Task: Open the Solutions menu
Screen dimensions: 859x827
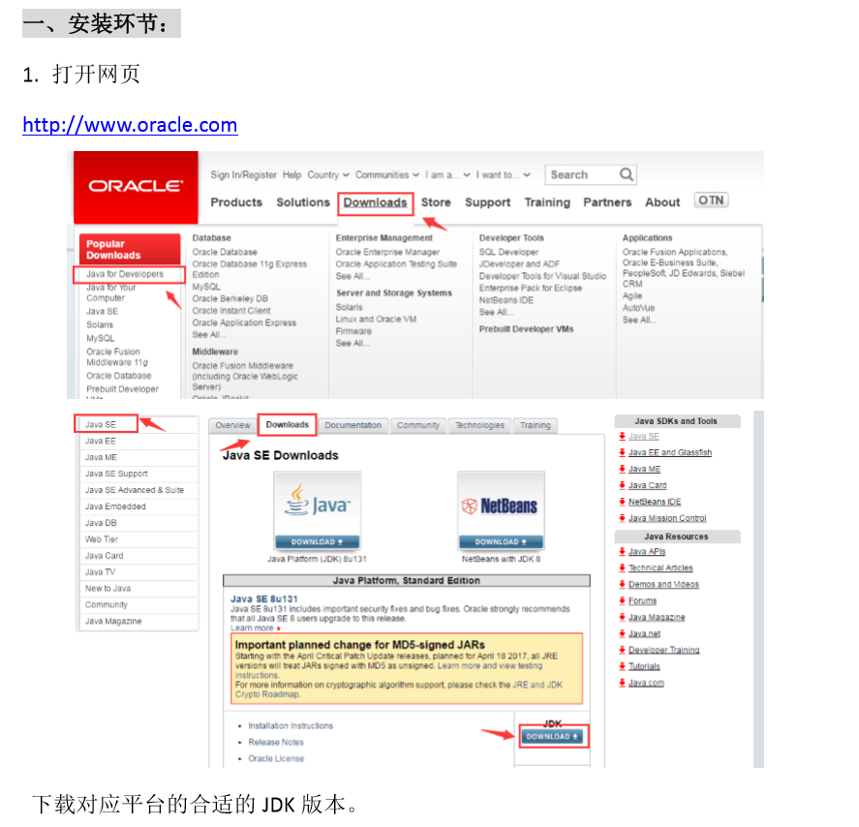Action: click(x=303, y=202)
